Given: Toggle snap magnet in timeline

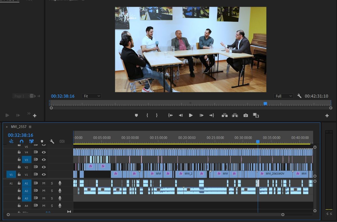Looking at the screenshot, I should (21, 141).
